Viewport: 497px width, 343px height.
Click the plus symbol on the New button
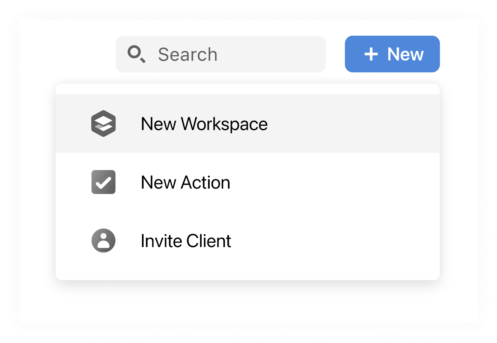(x=372, y=54)
